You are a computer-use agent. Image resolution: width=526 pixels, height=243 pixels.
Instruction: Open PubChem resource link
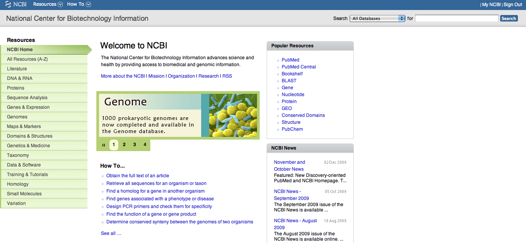[x=292, y=129]
